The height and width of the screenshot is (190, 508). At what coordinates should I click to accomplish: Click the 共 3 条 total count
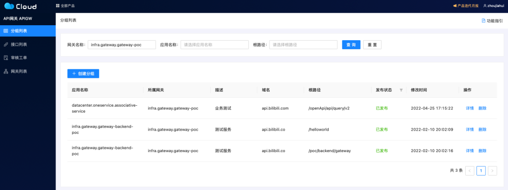coord(456,171)
